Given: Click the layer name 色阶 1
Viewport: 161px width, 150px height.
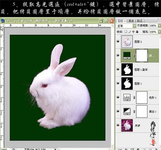Looking at the screenshot, I should pyautogui.click(x=153, y=97).
